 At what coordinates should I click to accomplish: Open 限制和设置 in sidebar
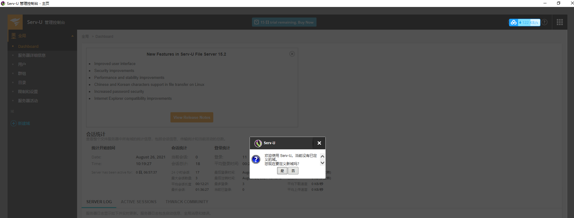[x=28, y=92]
